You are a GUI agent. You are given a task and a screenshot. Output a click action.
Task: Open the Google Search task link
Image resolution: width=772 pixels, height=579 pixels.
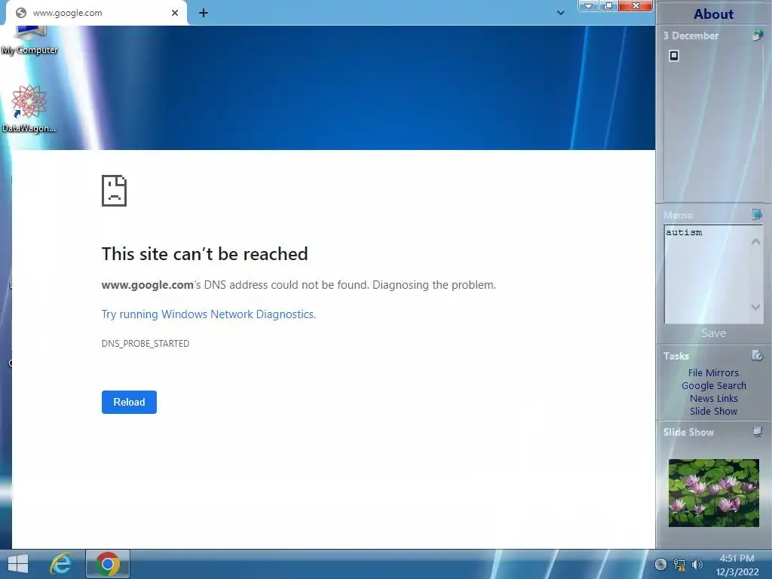713,385
